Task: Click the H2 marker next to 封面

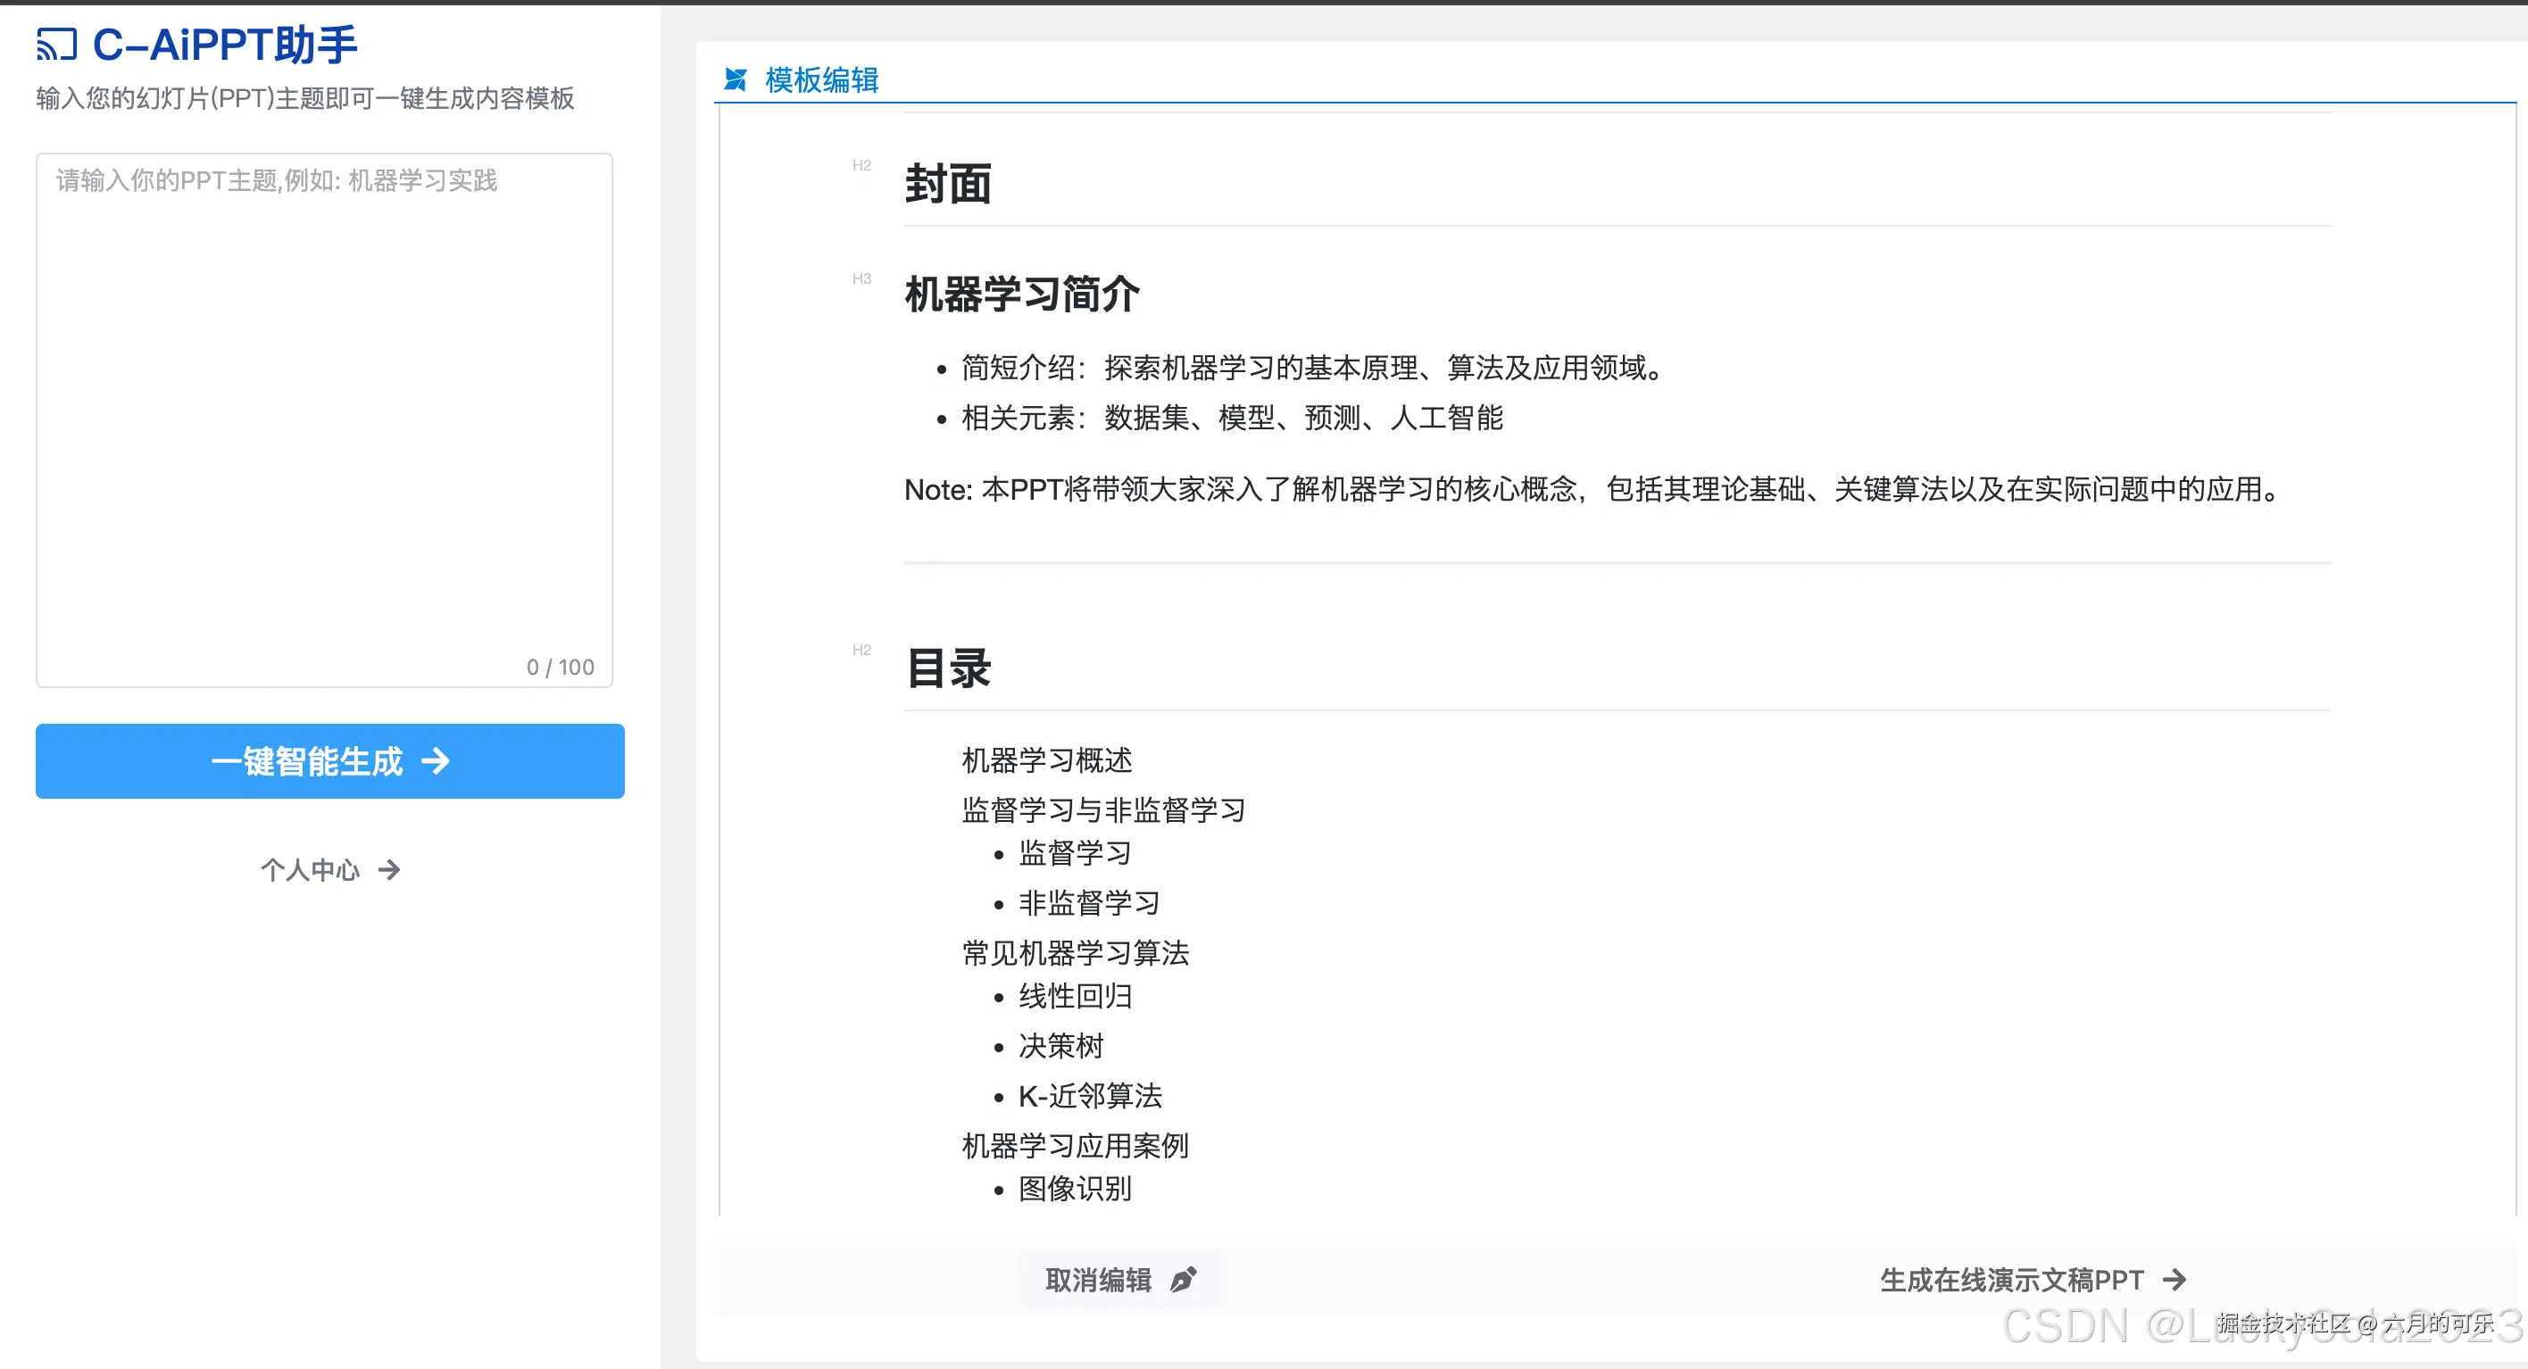Action: coord(862,165)
